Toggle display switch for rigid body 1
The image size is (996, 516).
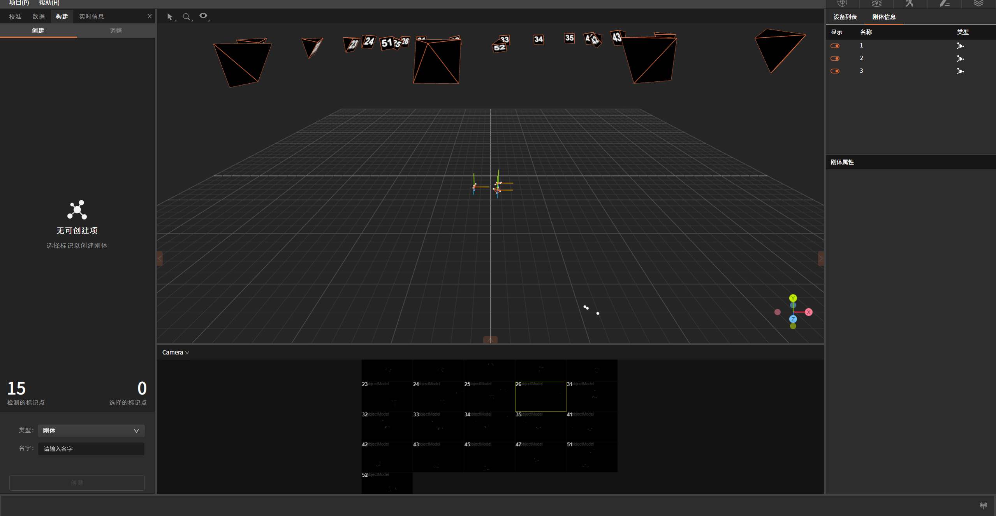pos(835,46)
